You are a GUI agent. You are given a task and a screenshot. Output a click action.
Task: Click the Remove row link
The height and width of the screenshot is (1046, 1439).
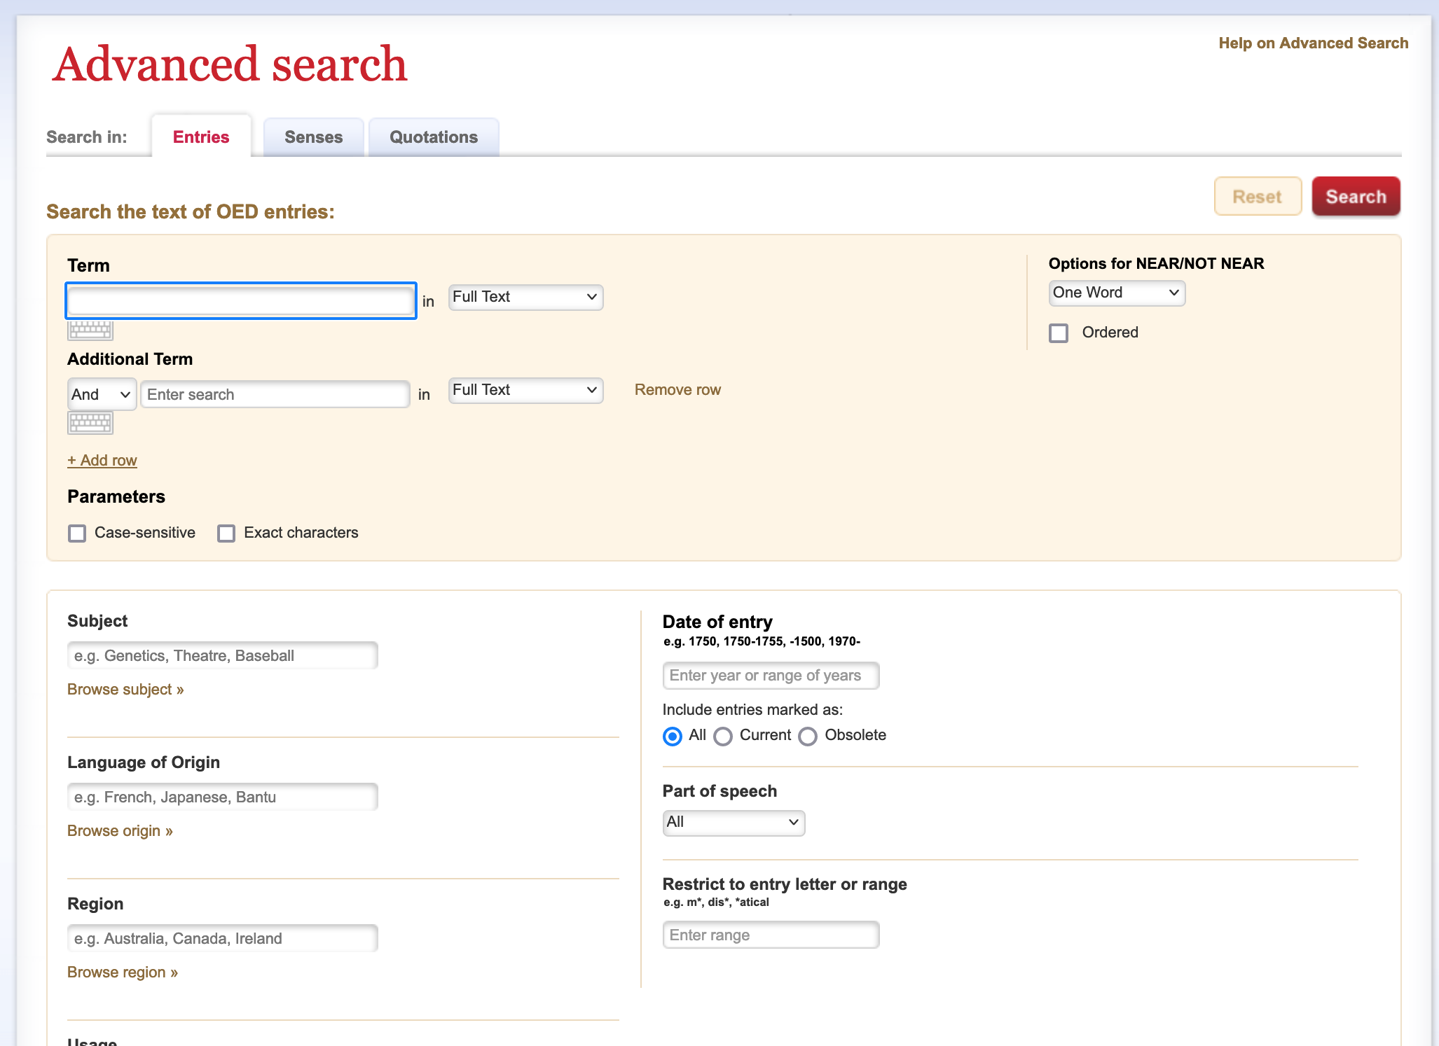pyautogui.click(x=677, y=390)
